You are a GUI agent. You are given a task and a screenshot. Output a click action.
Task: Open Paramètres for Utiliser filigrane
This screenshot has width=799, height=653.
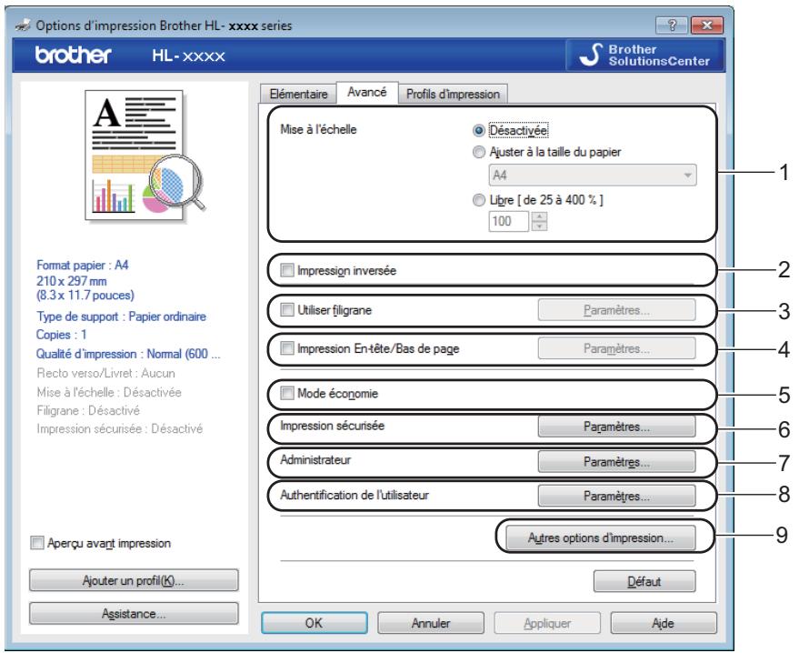tap(616, 310)
